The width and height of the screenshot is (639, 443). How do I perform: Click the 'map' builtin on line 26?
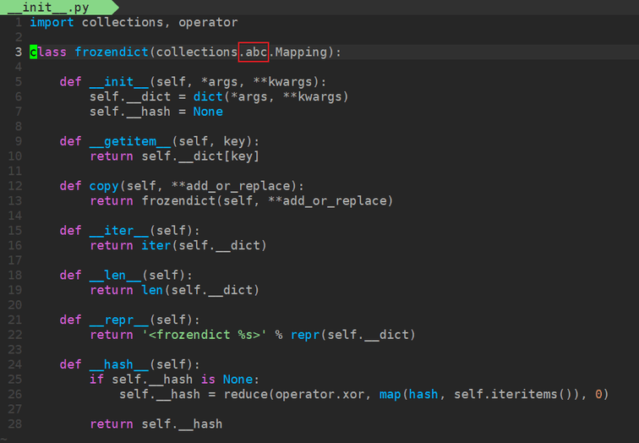pos(390,394)
